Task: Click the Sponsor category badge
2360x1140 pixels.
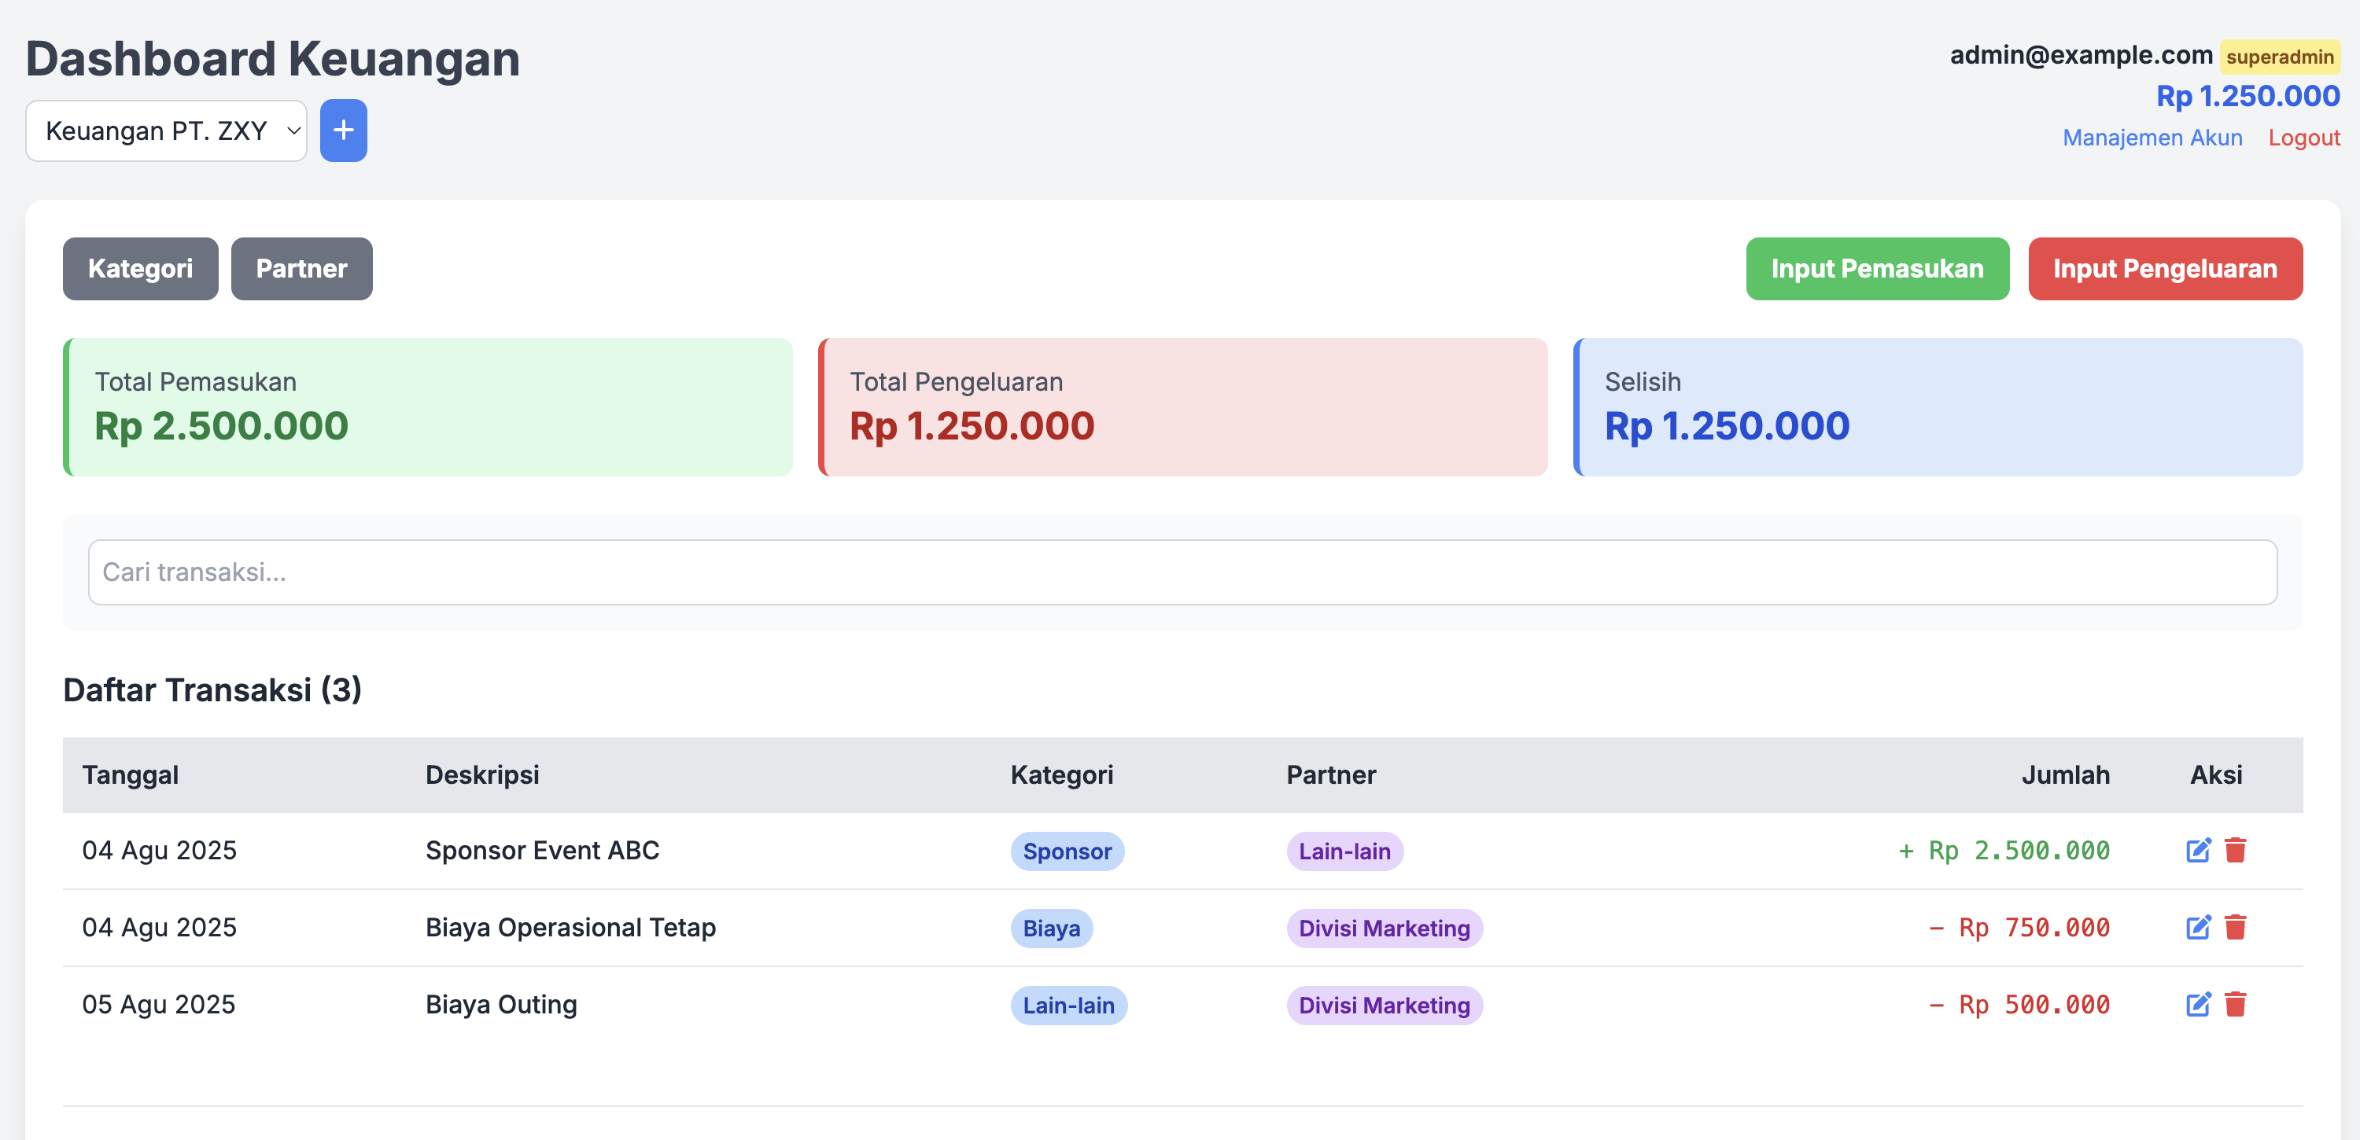Action: (x=1068, y=851)
